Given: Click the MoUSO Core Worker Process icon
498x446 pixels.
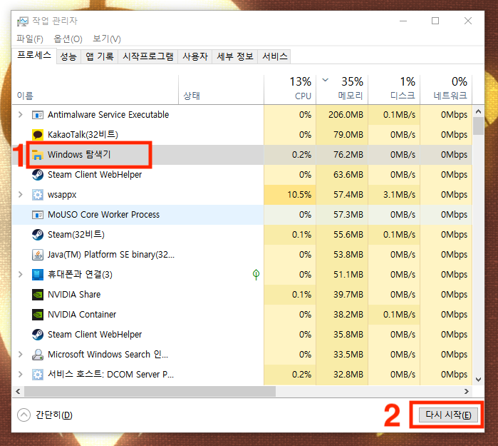Looking at the screenshot, I should point(38,215).
